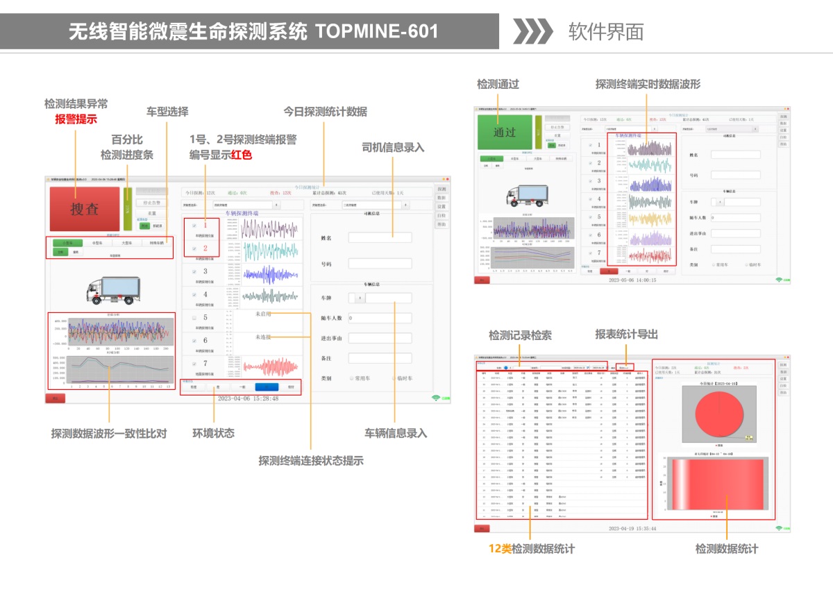
Task: Choose the blue 好 environment state in the 搜查 window
Action: point(267,387)
